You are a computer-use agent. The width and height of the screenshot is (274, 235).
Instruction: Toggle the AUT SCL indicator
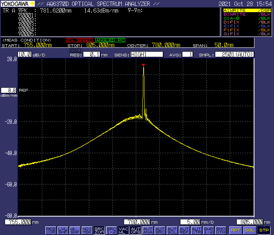coord(172,230)
